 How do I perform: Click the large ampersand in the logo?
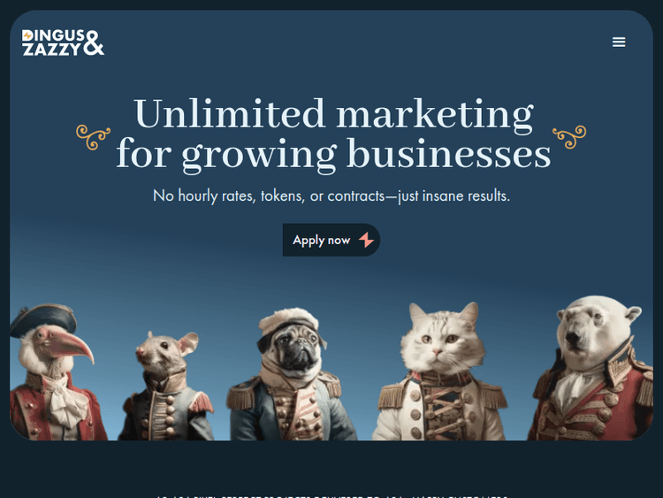[x=94, y=42]
